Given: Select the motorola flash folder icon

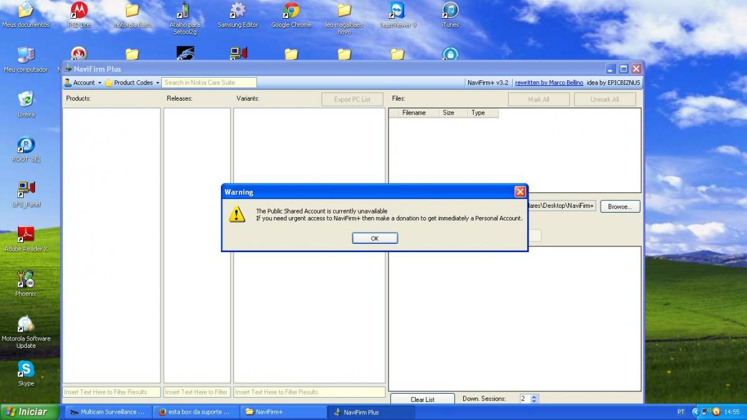Looking at the screenshot, I should [132, 15].
